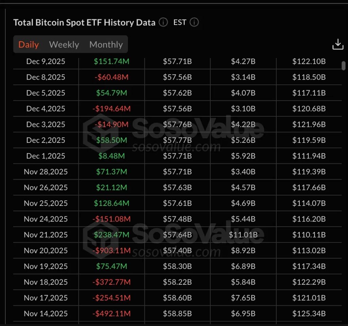Switch to the Monthly tab

point(106,44)
